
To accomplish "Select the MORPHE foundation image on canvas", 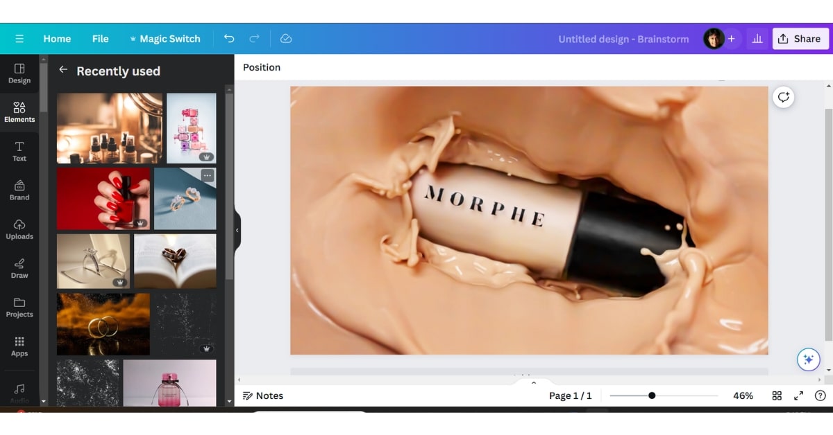I will (x=529, y=220).
